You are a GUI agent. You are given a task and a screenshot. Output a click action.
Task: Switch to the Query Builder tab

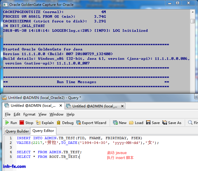17,131
